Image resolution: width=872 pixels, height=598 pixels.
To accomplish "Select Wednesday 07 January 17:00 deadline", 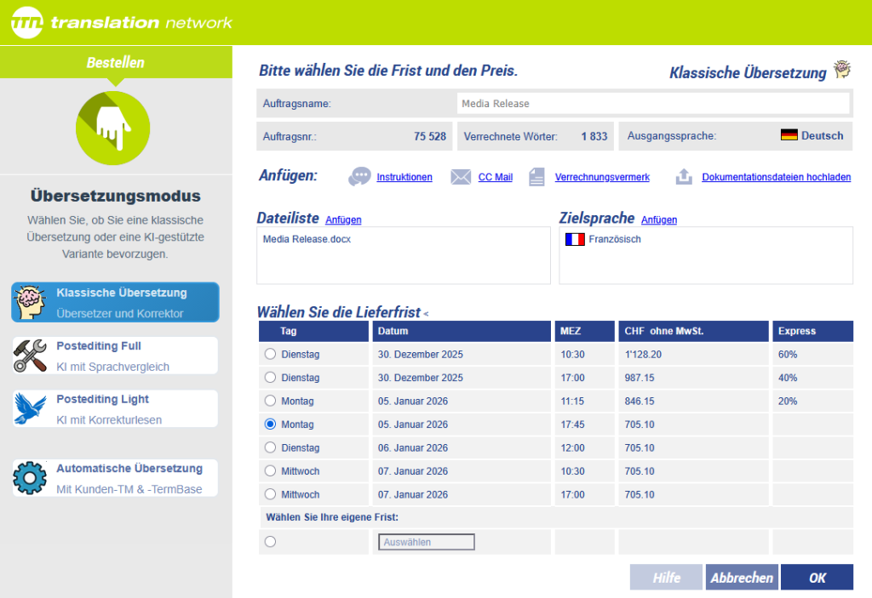I will pos(271,494).
